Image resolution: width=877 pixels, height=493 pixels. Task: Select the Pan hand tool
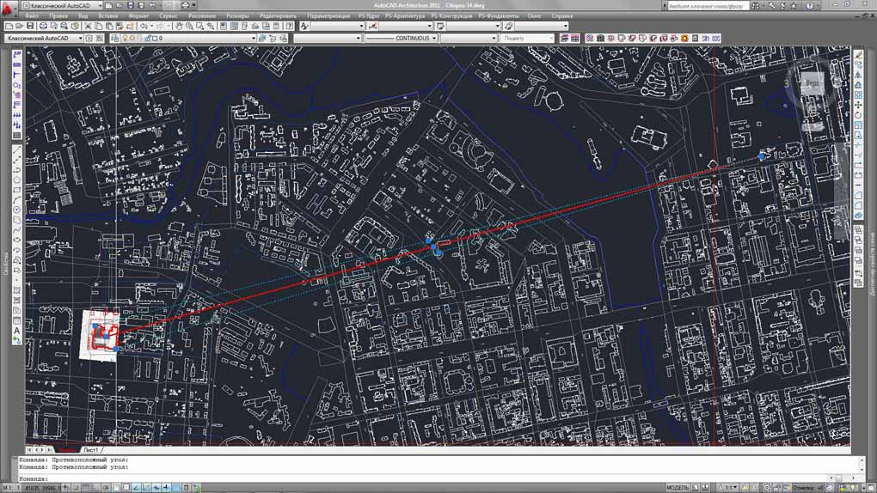[179, 27]
